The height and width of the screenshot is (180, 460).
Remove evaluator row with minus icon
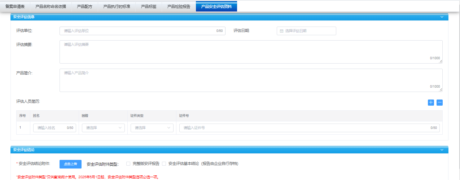tap(439, 102)
